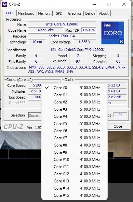Switch to the Mainboard tab
Image resolution: width=133 pixels, height=202 pixels.
[x=26, y=13]
